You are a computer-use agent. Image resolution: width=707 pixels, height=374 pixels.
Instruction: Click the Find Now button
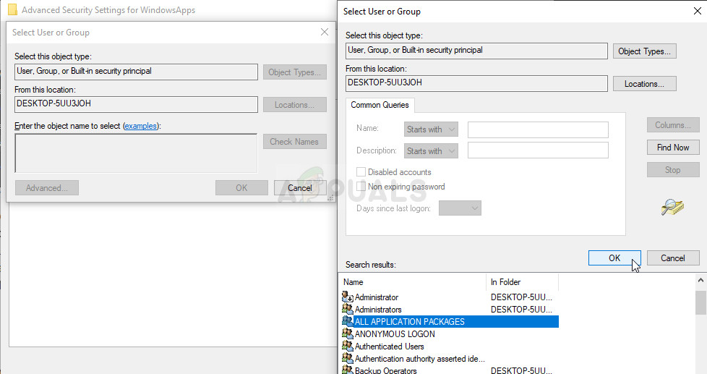tap(673, 148)
